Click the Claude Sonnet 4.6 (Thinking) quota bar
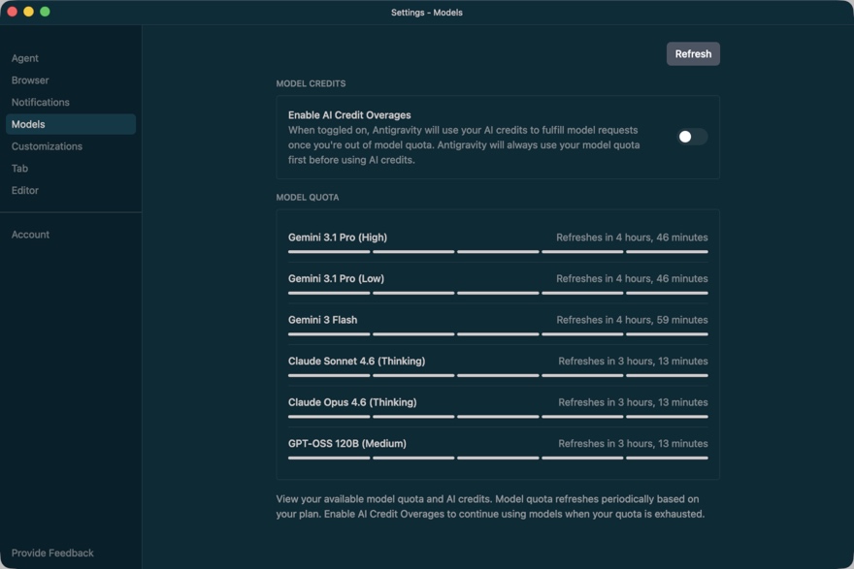Image resolution: width=854 pixels, height=569 pixels. coord(497,375)
